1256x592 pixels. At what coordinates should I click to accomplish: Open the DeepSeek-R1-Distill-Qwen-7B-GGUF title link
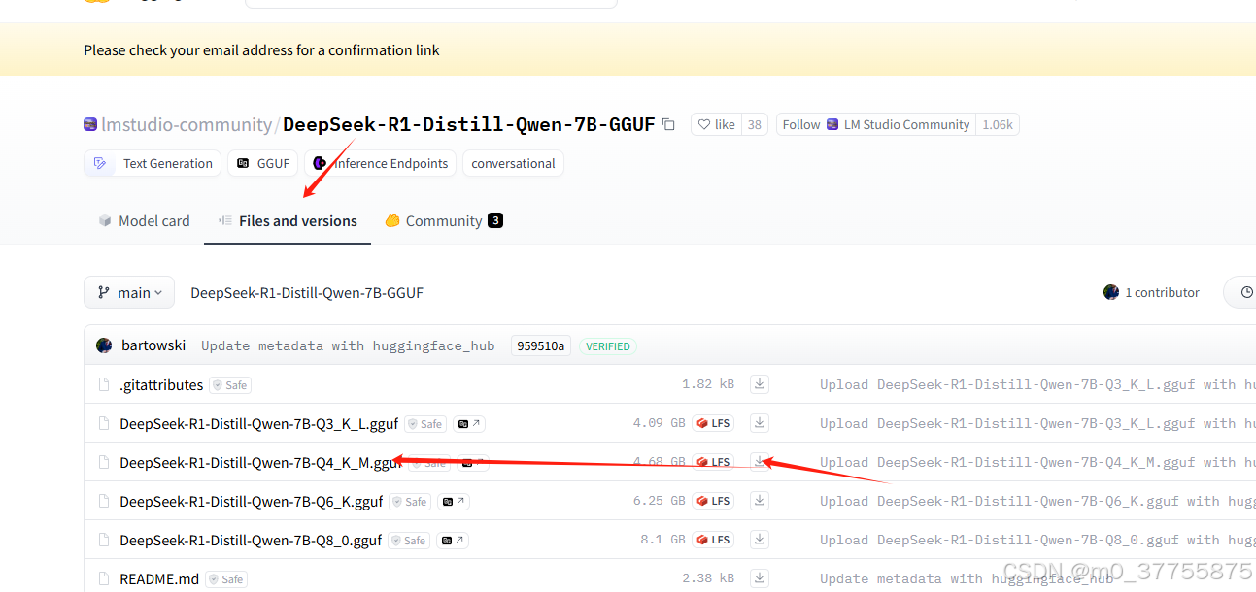[469, 124]
